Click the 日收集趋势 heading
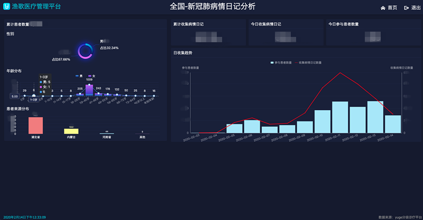This screenshot has height=220, width=423. coord(183,53)
